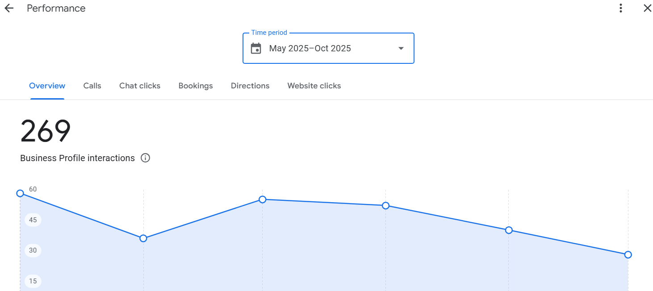Image resolution: width=653 pixels, height=291 pixels.
Task: Open the Chat clicks tab
Action: pyautogui.click(x=139, y=86)
